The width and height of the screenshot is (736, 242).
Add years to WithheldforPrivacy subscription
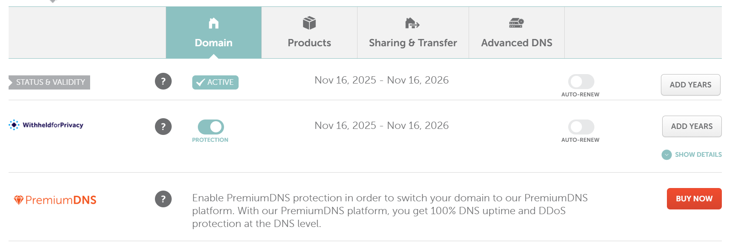tap(692, 126)
